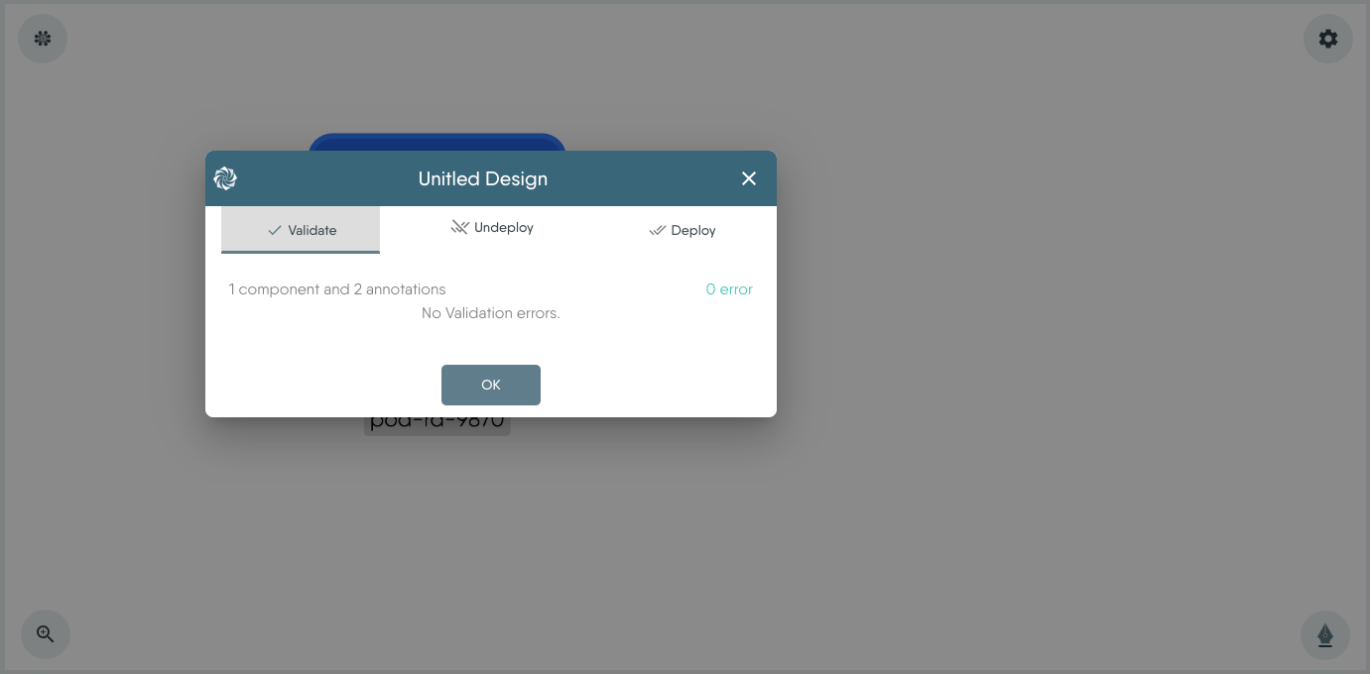This screenshot has height=674, width=1370.
Task: Click the checkmark icon beside Validate
Action: (x=275, y=230)
